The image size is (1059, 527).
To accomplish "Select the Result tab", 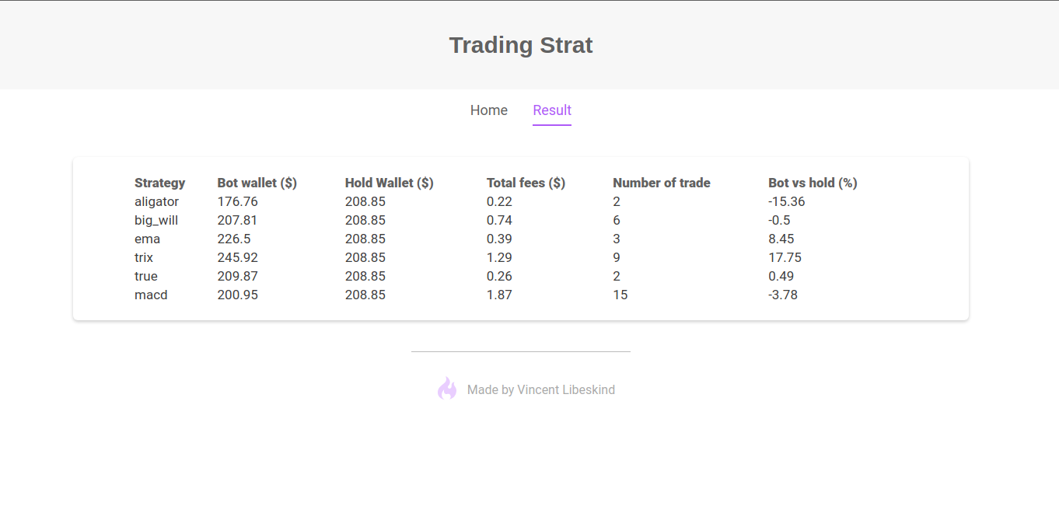I will [552, 110].
